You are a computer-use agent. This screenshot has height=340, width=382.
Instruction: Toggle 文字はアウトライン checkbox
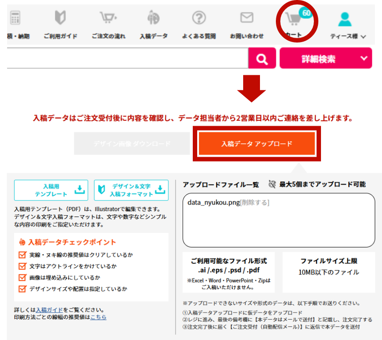23,266
